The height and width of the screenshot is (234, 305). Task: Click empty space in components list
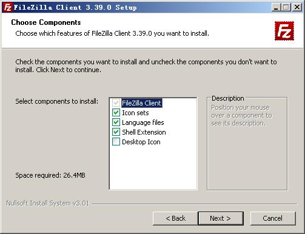tap(153, 168)
